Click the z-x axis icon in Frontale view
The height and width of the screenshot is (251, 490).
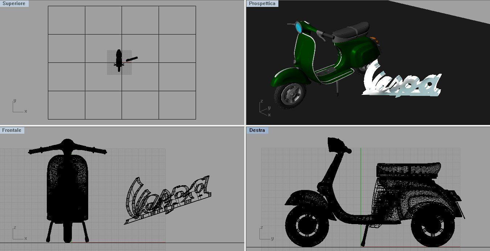point(20,233)
